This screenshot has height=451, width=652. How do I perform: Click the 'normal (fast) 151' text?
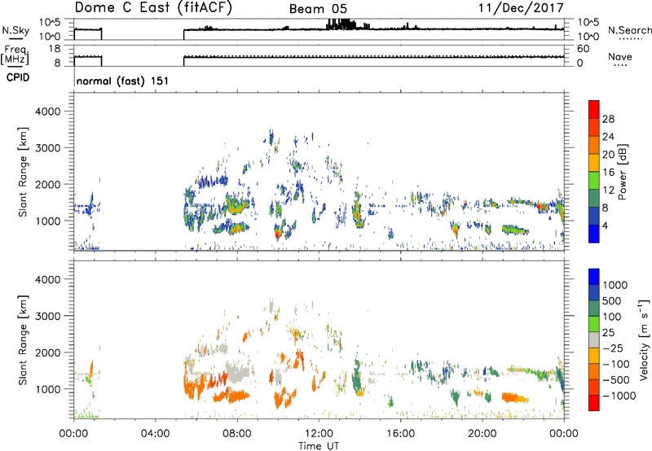[122, 81]
